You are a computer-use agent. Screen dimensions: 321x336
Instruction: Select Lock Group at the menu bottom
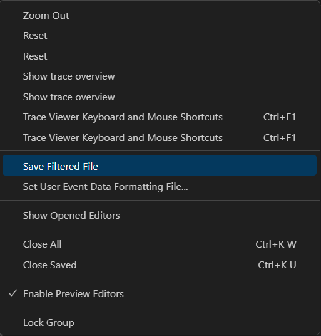click(160, 323)
